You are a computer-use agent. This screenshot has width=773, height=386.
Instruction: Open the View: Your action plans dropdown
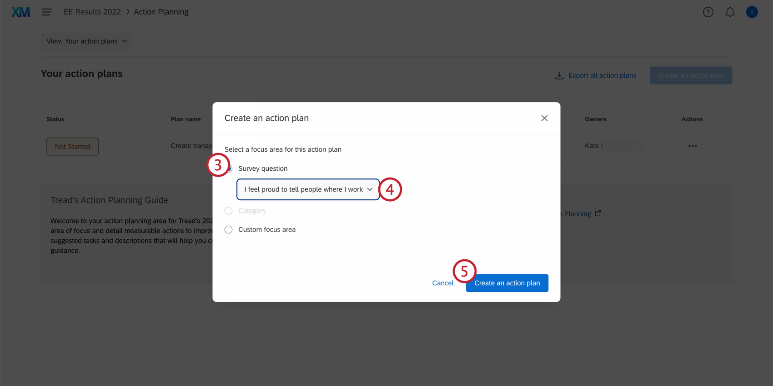pos(86,41)
